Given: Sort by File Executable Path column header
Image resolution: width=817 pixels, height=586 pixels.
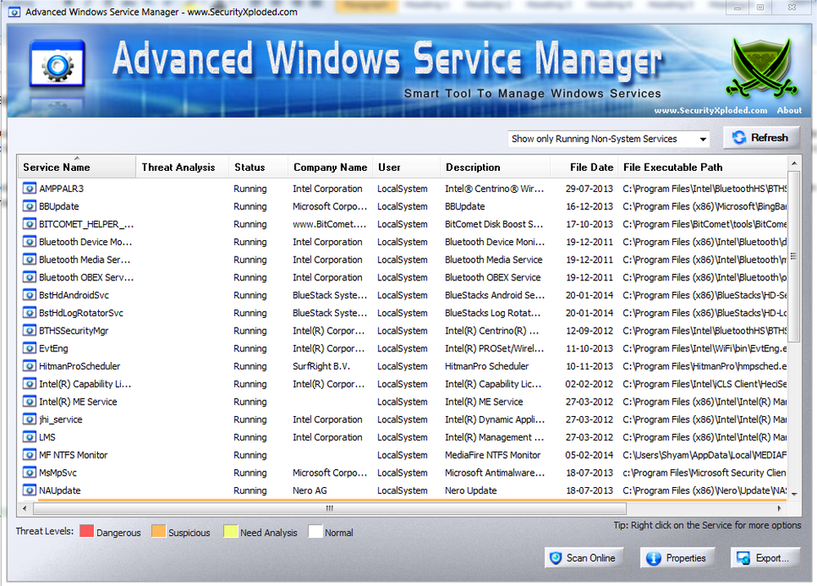Looking at the screenshot, I should (x=703, y=167).
